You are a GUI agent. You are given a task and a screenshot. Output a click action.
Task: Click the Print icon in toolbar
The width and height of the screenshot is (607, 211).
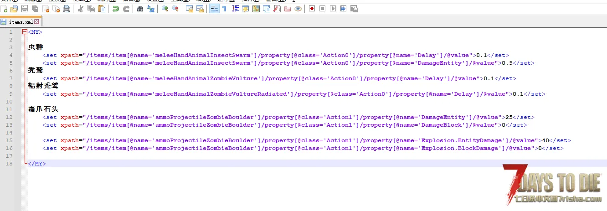coord(67,9)
